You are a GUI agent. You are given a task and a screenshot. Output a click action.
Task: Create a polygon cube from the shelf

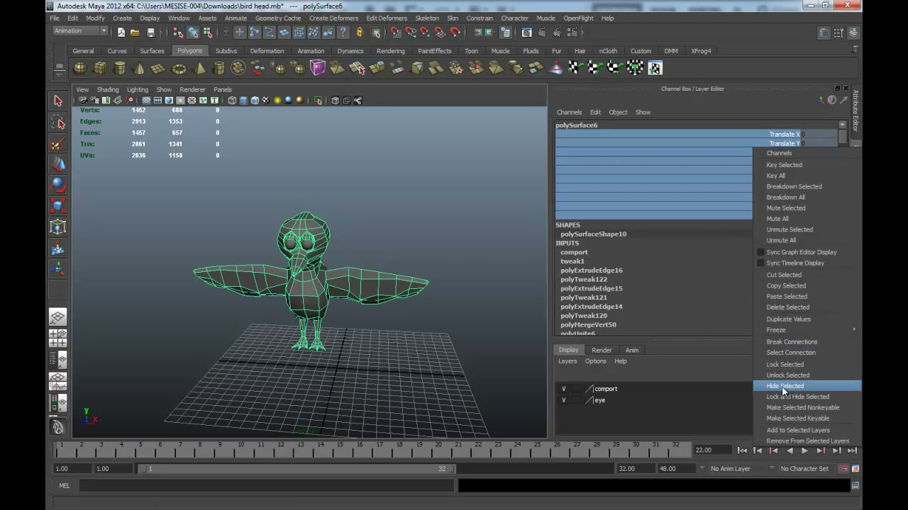(100, 68)
